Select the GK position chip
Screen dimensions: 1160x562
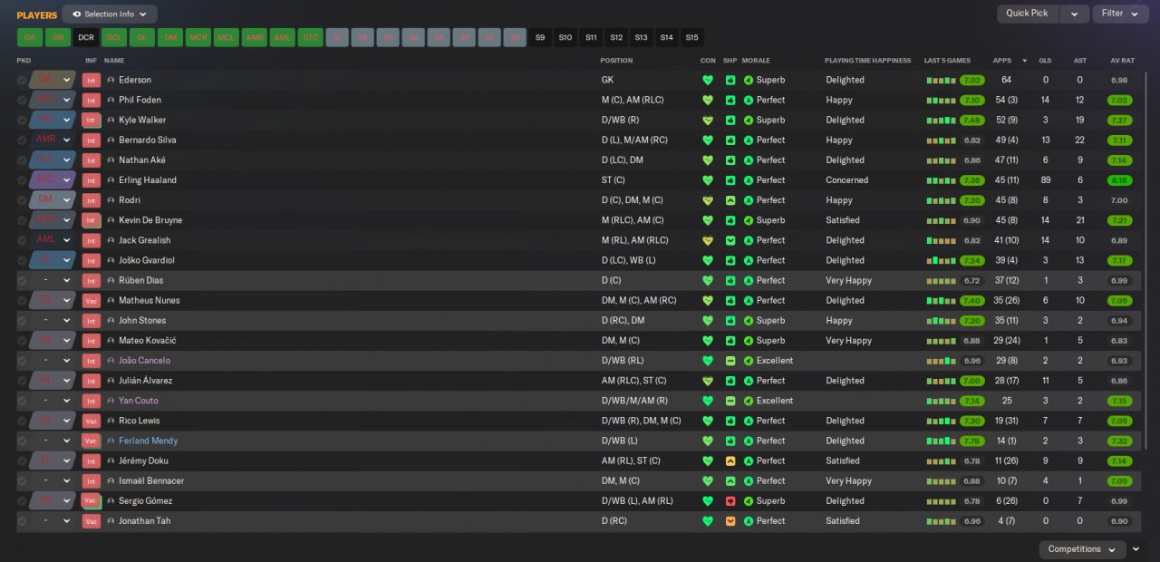click(x=29, y=38)
